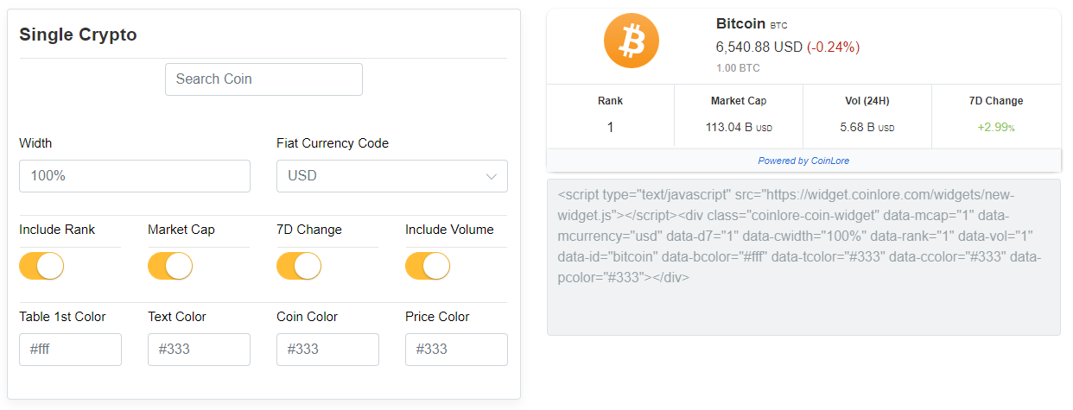Open the Fiat Currency Code dropdown
The height and width of the screenshot is (410, 1073).
[391, 176]
